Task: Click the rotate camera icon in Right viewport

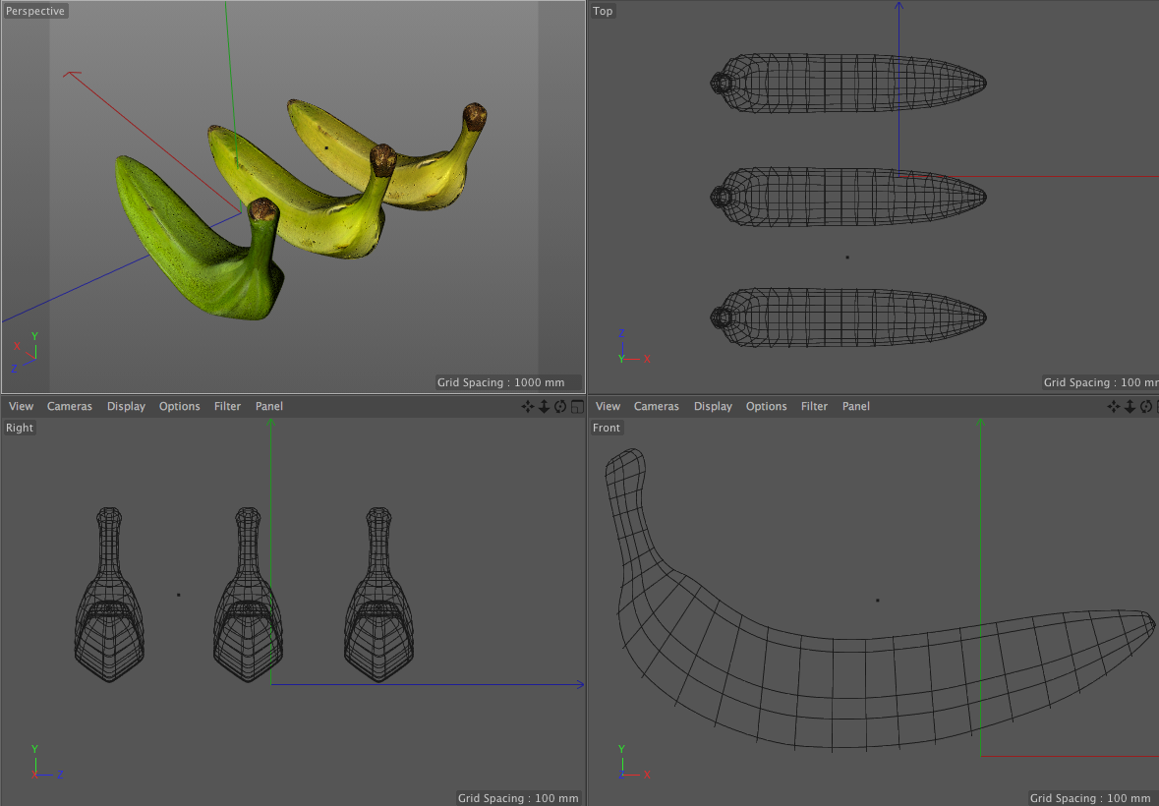Action: (x=560, y=407)
